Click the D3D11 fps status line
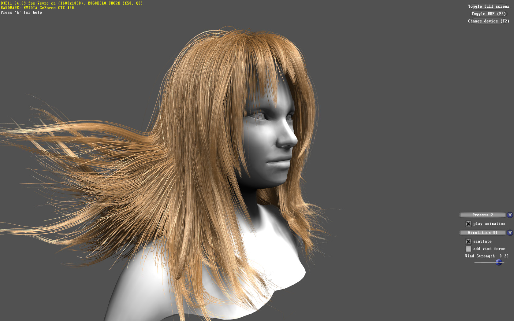This screenshot has width=514, height=321. [72, 3]
